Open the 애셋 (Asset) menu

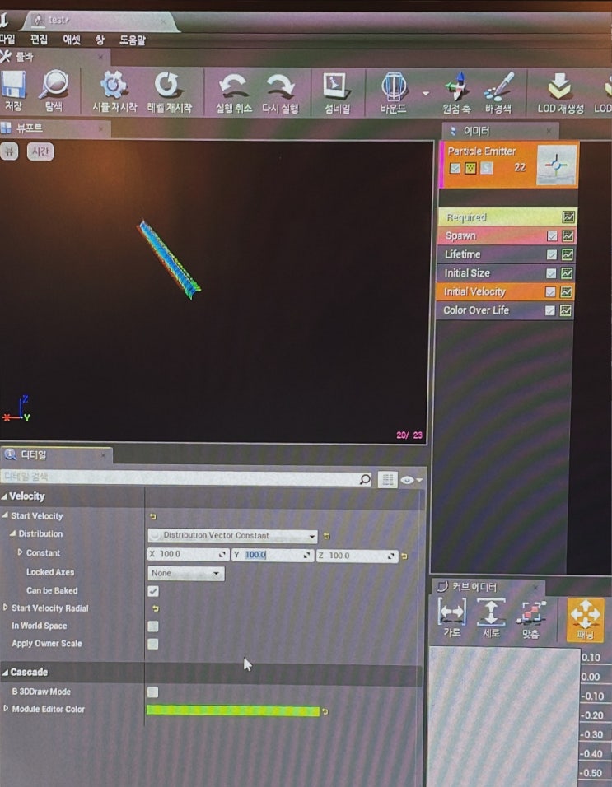point(72,40)
